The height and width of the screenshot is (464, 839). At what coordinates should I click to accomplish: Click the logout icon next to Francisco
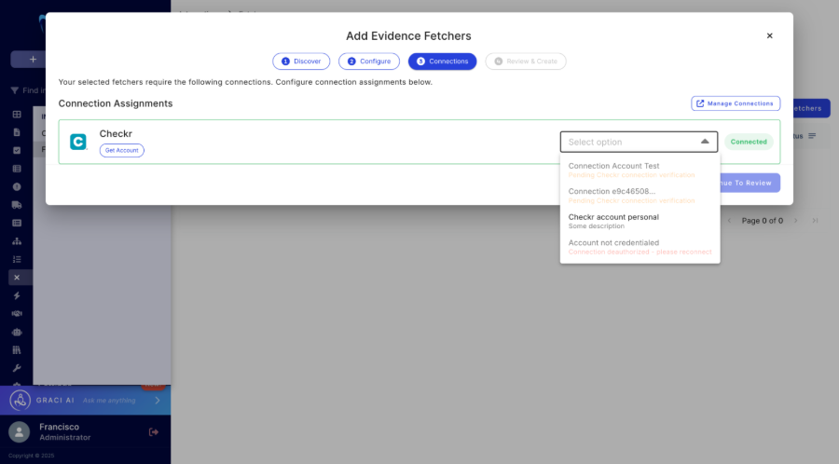(154, 432)
